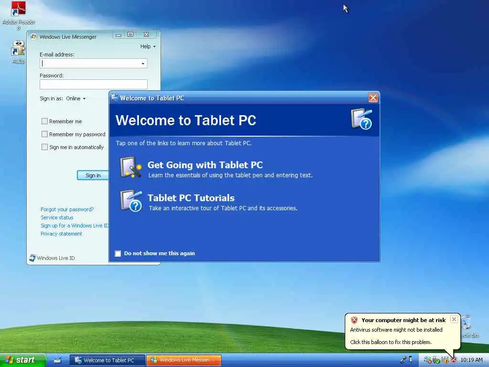Open the Get Going with Tablet PC link

pyautogui.click(x=205, y=165)
